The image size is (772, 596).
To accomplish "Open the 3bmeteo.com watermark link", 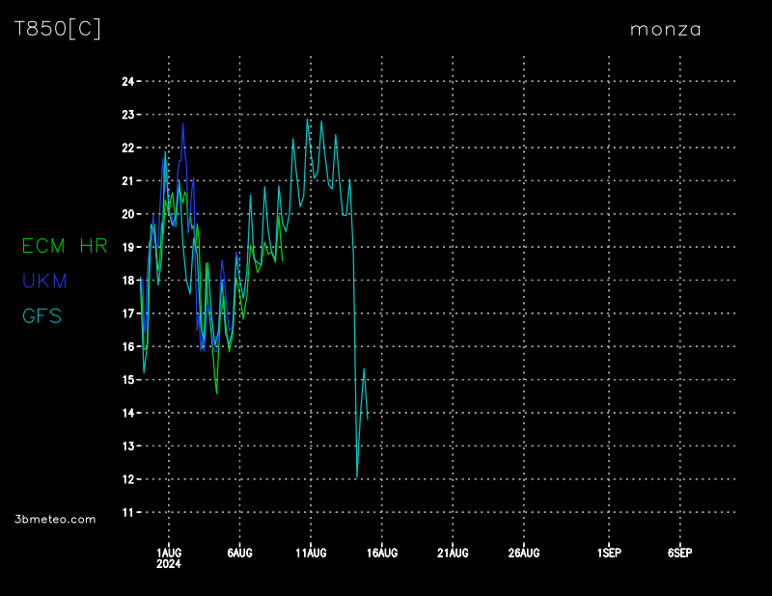I will [55, 519].
